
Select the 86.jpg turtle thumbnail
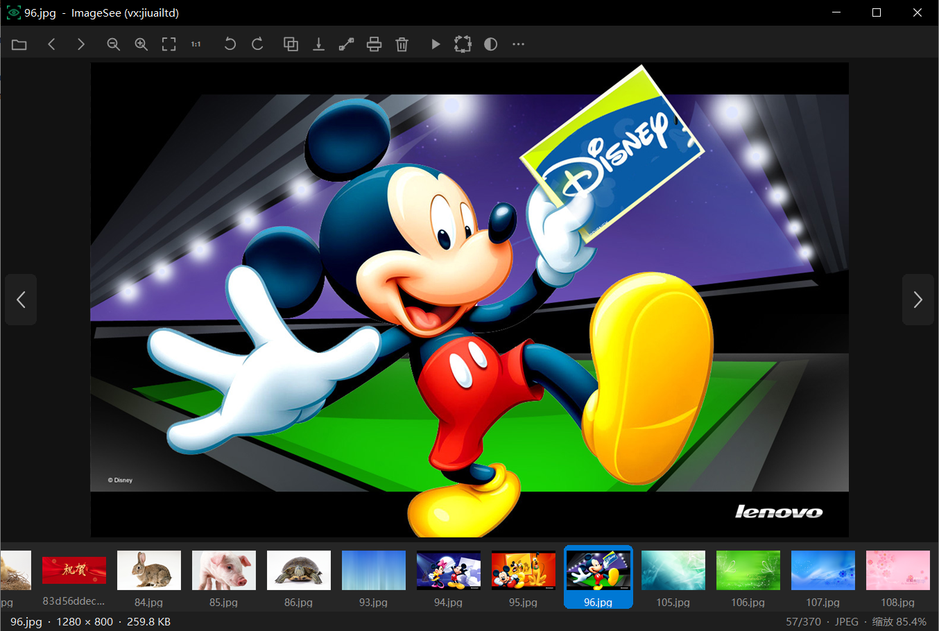pyautogui.click(x=299, y=577)
